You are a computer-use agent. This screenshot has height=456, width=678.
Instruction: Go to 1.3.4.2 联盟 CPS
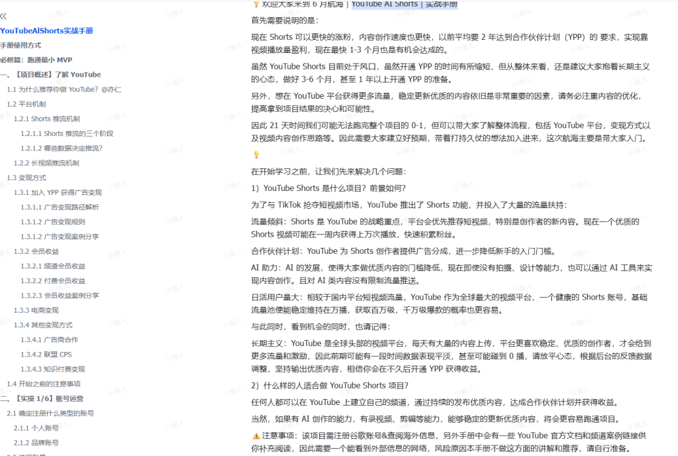coord(46,355)
